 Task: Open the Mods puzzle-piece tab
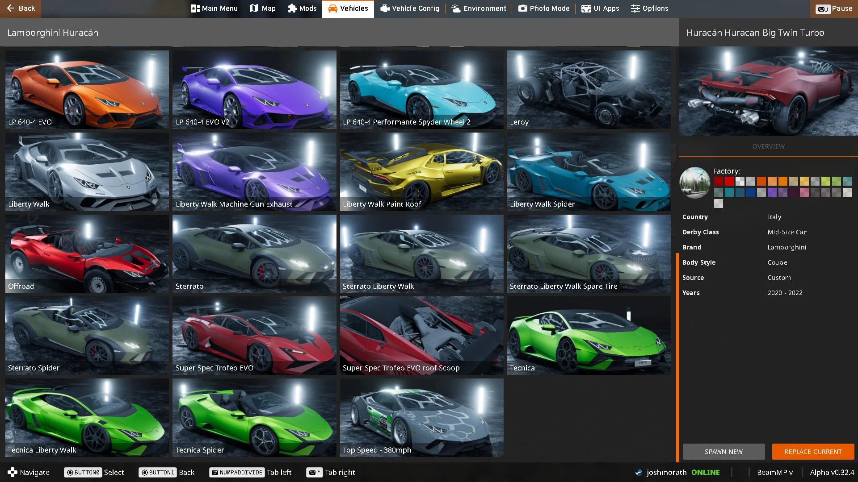[x=302, y=8]
